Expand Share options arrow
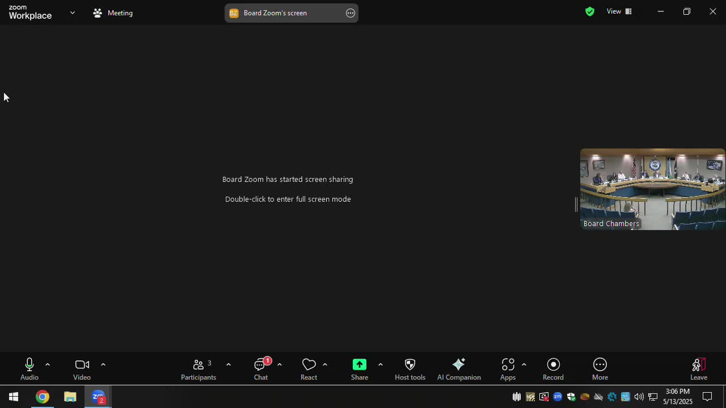 click(x=380, y=364)
